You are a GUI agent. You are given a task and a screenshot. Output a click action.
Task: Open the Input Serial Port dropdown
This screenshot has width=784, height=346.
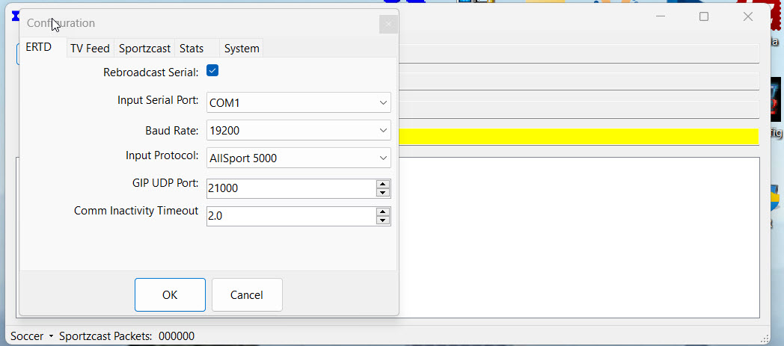pos(298,102)
